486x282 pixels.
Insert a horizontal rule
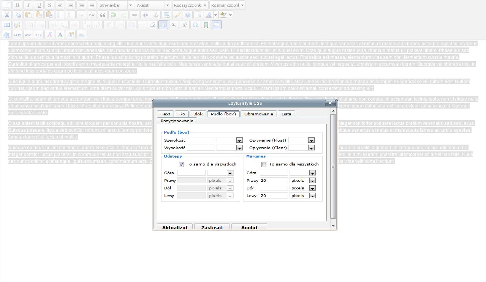point(142,25)
